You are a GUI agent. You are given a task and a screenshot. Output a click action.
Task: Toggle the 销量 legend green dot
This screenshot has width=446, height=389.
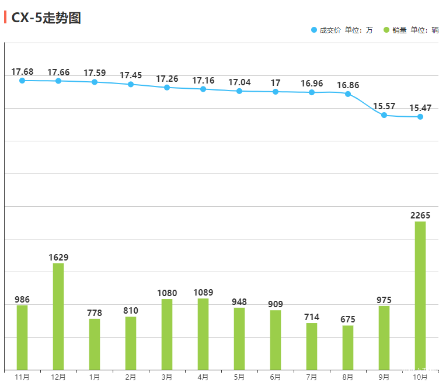386,30
